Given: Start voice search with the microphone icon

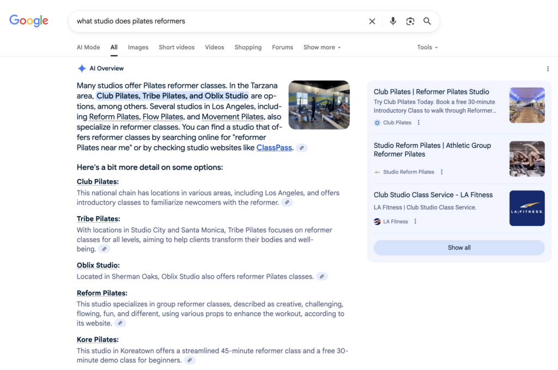Looking at the screenshot, I should click(393, 21).
